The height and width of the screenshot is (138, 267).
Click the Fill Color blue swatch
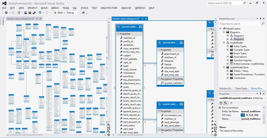coord(243,115)
